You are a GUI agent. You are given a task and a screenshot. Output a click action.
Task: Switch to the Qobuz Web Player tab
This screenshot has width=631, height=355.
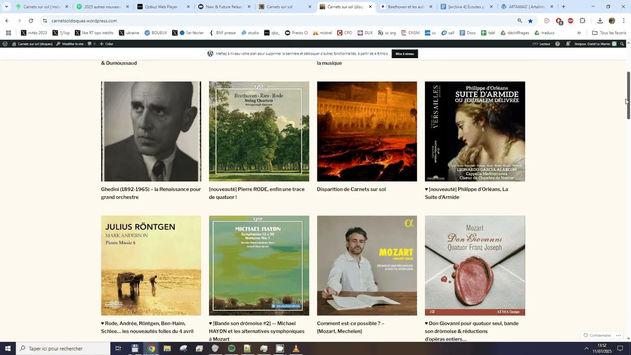tap(163, 7)
